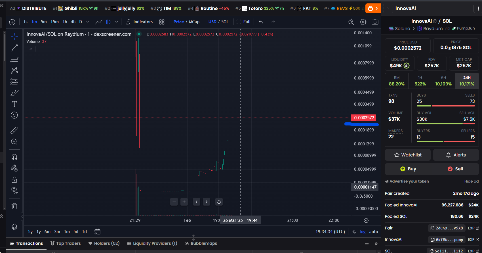Open chart settings gear
This screenshot has width=482, height=253.
(363, 22)
